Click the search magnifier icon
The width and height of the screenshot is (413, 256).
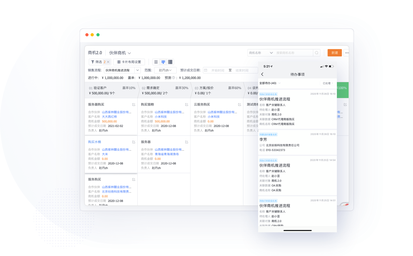click(x=317, y=53)
